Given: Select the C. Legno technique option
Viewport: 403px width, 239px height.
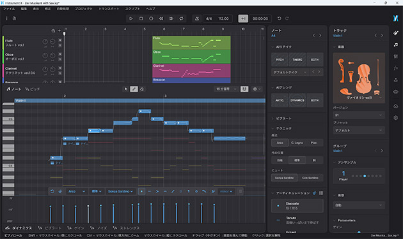Looking at the screenshot, I should (x=297, y=143).
